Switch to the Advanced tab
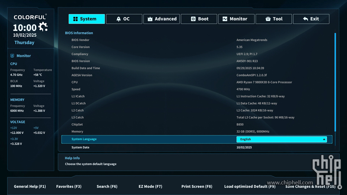347x195 pixels. pos(161,19)
